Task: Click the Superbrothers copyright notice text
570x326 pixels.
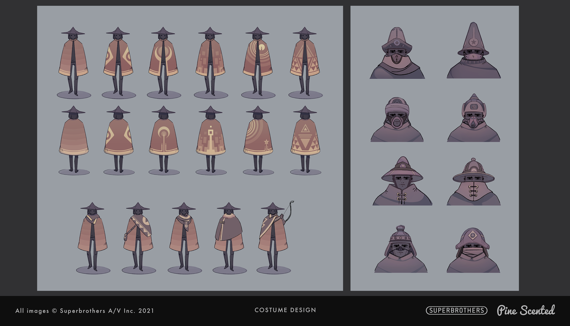Action: tap(85, 311)
